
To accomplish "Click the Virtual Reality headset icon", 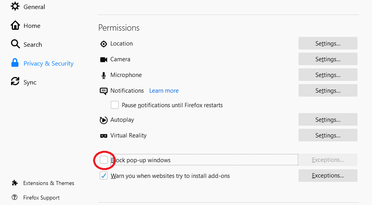I will pyautogui.click(x=104, y=136).
